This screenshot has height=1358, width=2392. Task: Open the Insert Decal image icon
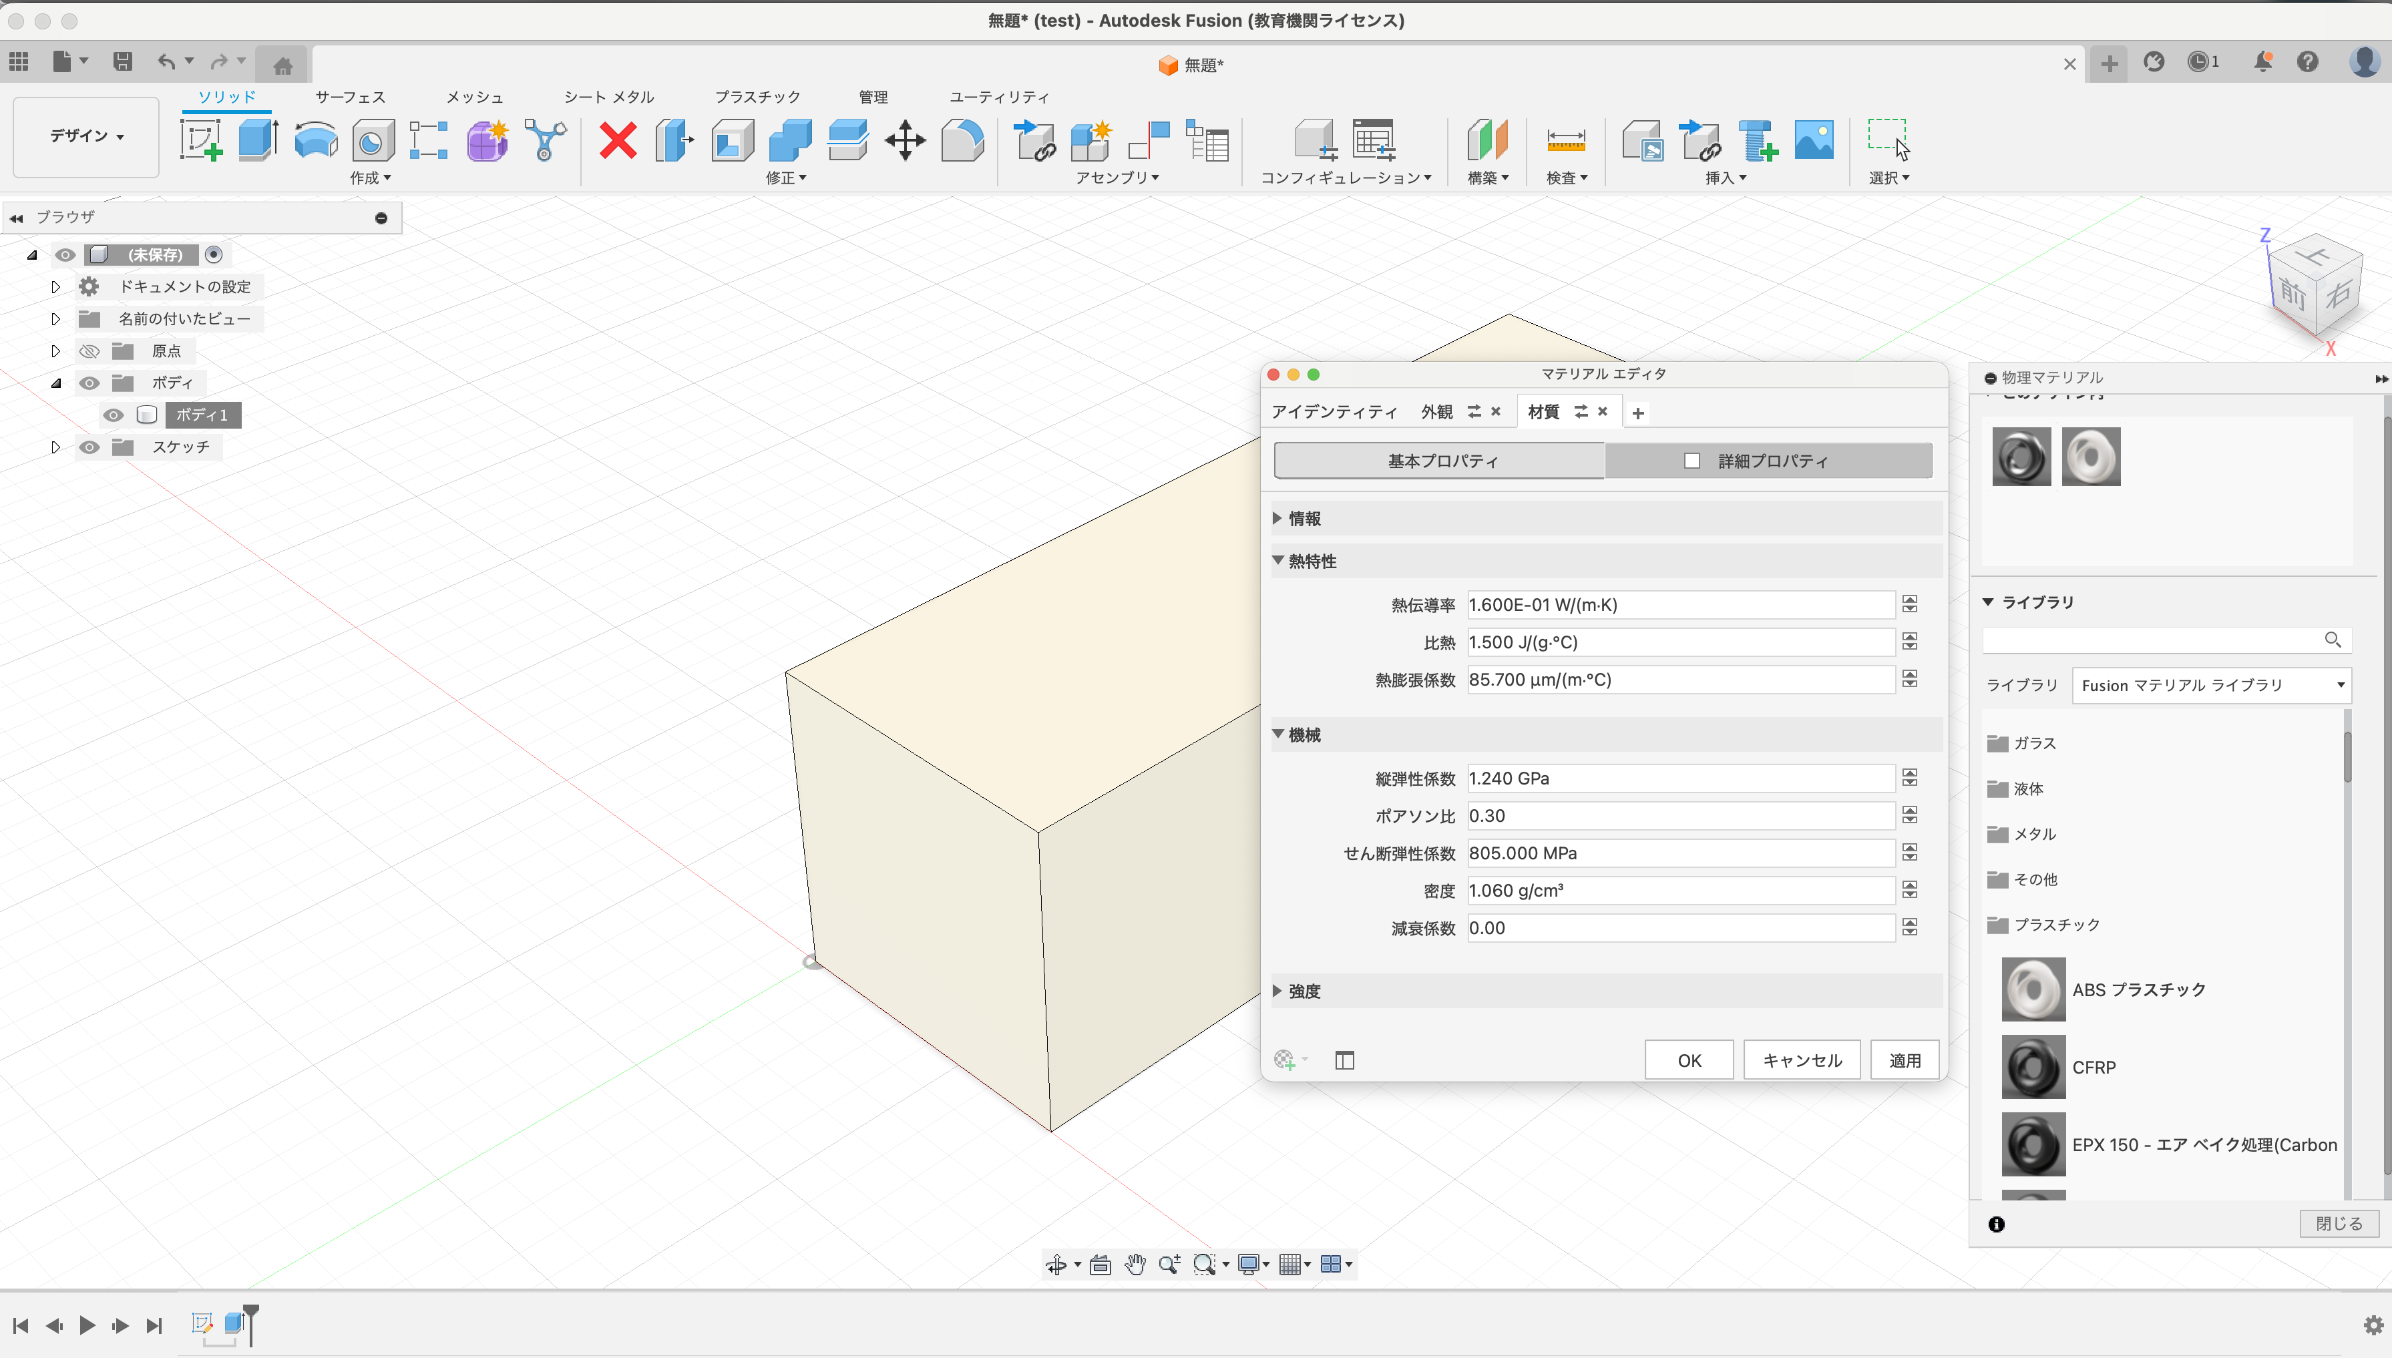tap(1814, 140)
